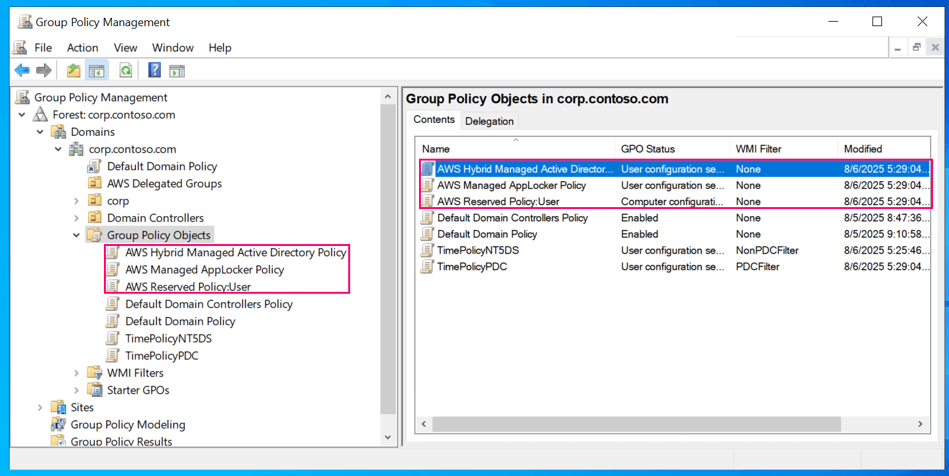Viewport: 949px width, 476px height.
Task: Open Help via the question mark icon
Action: (154, 70)
